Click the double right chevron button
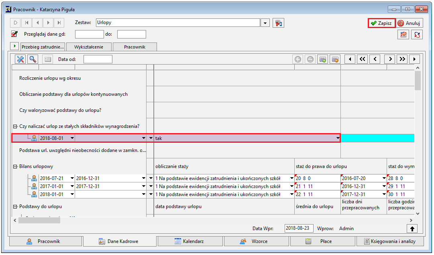This screenshot has height=255, width=434. tap(402, 59)
